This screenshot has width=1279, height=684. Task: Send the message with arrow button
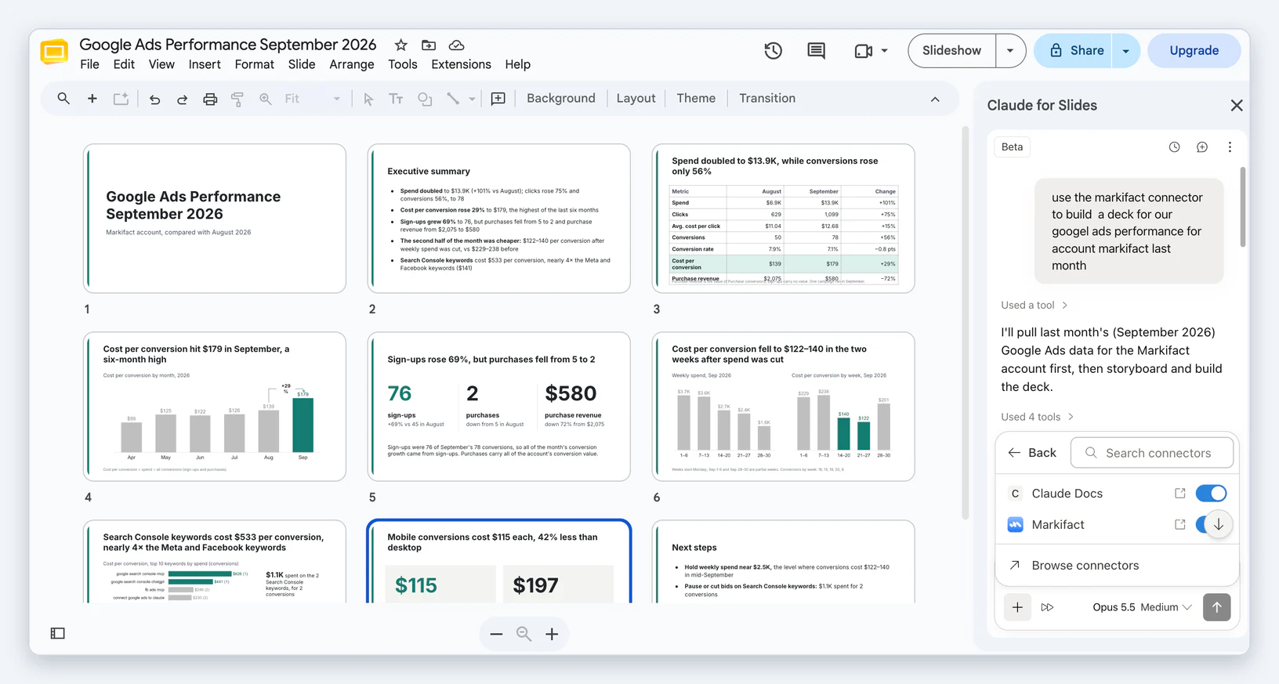pos(1216,607)
